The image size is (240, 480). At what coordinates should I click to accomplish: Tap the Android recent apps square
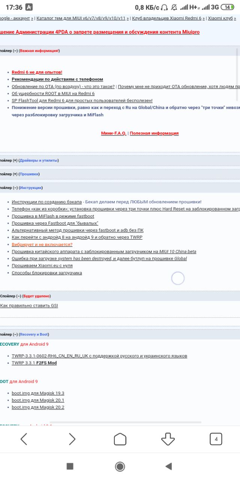(x=70, y=466)
